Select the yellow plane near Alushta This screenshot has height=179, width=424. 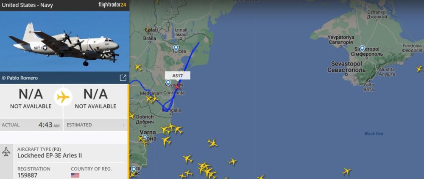(x=419, y=69)
